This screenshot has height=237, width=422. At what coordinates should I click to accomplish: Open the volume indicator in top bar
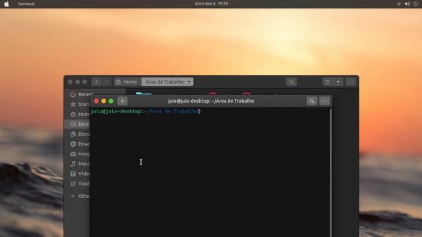click(407, 4)
